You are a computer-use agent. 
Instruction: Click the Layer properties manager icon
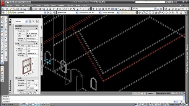pyautogui.click(x=3, y=12)
